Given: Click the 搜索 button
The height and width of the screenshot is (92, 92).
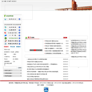Looking at the screenshot, I should click(x=20, y=68).
